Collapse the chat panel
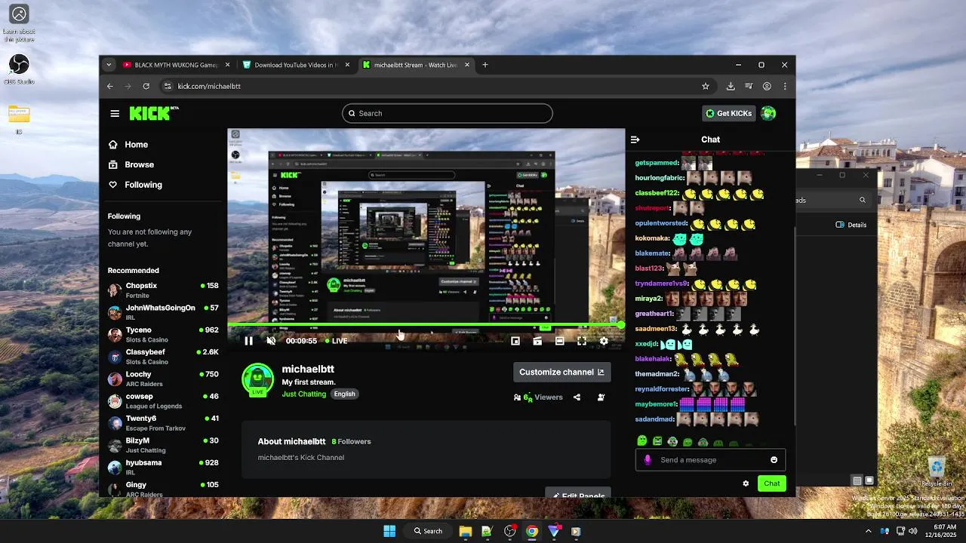Image resolution: width=966 pixels, height=543 pixels. click(x=635, y=140)
